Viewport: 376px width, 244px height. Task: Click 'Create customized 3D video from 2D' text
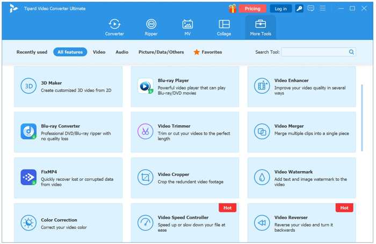point(76,90)
